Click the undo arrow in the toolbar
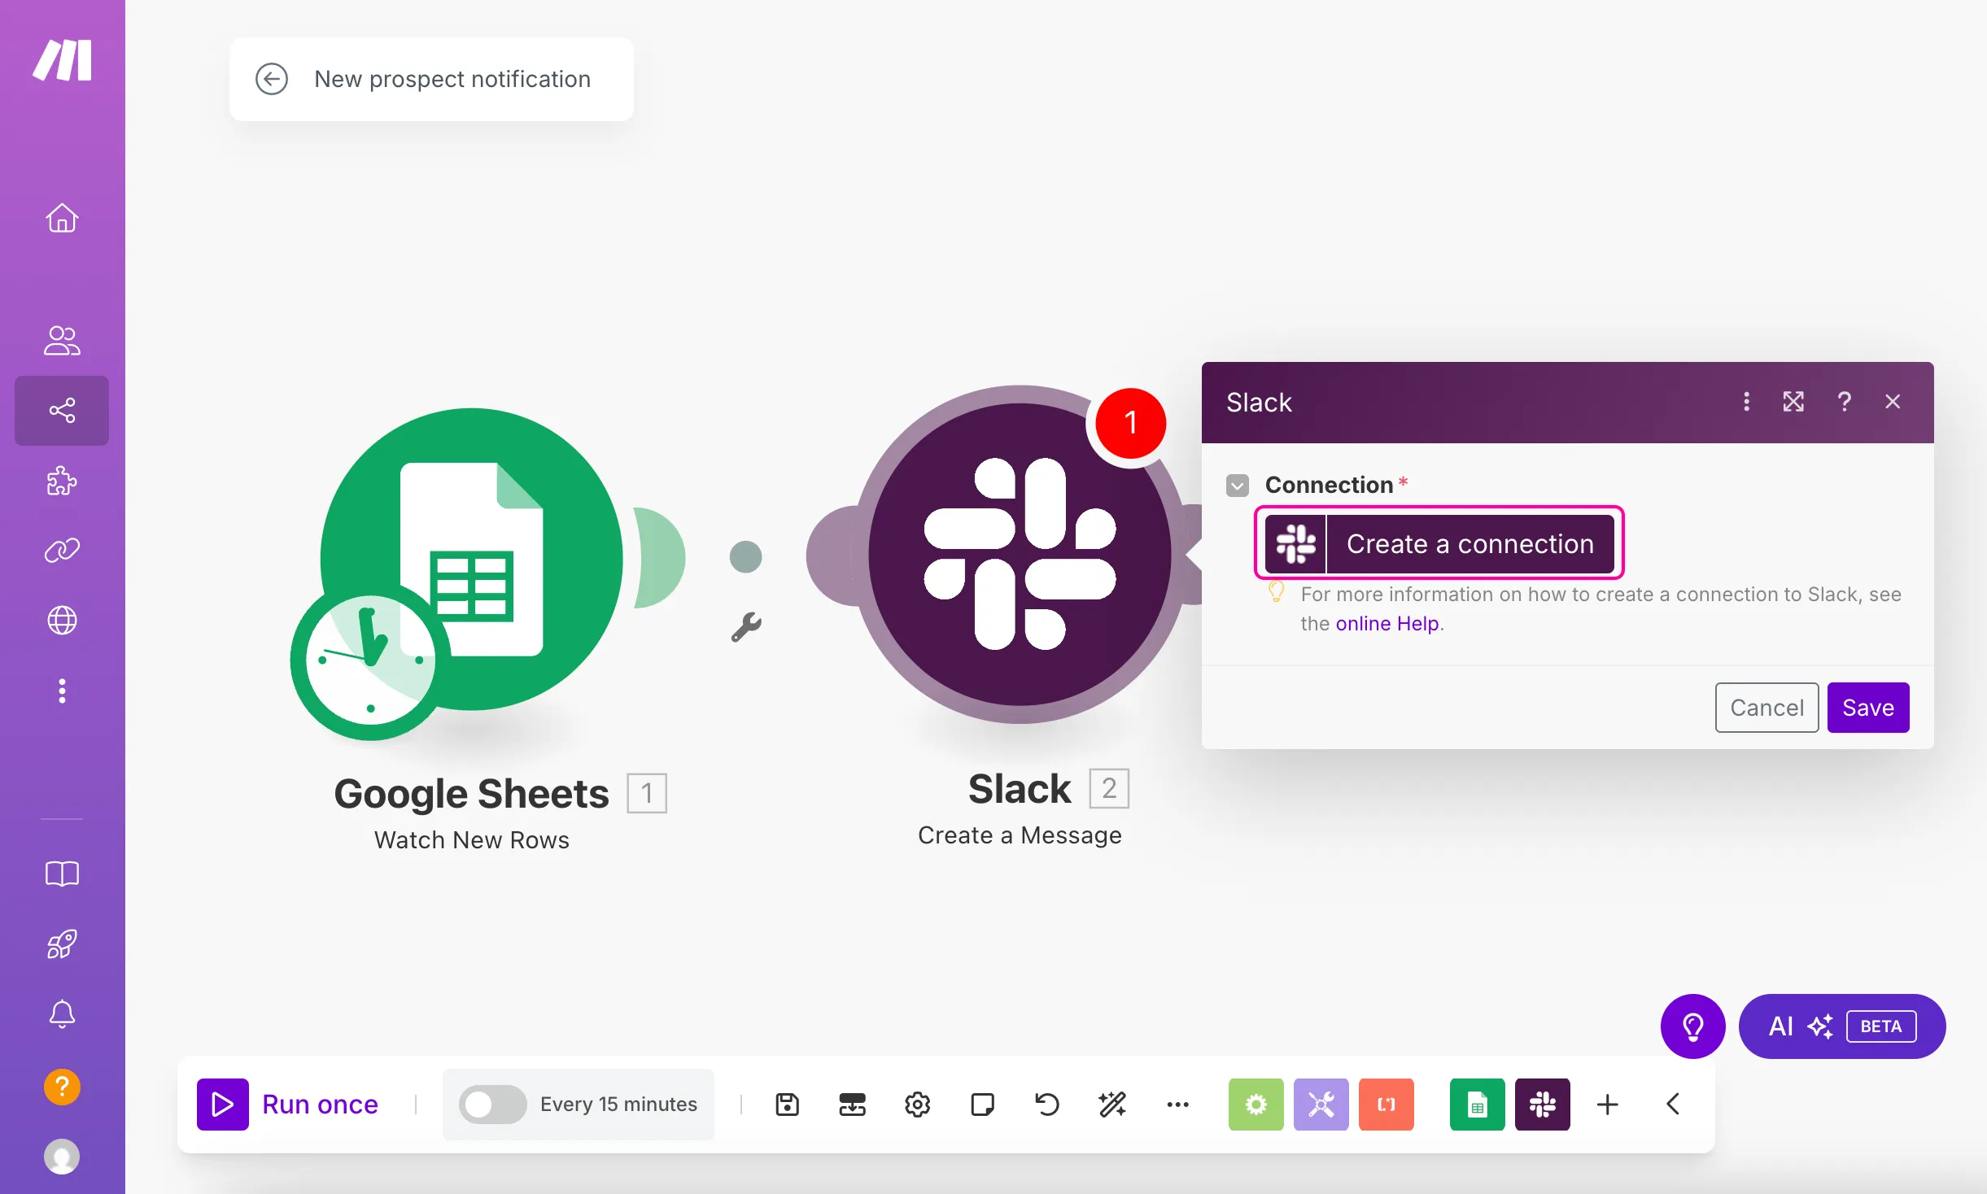 1047,1105
